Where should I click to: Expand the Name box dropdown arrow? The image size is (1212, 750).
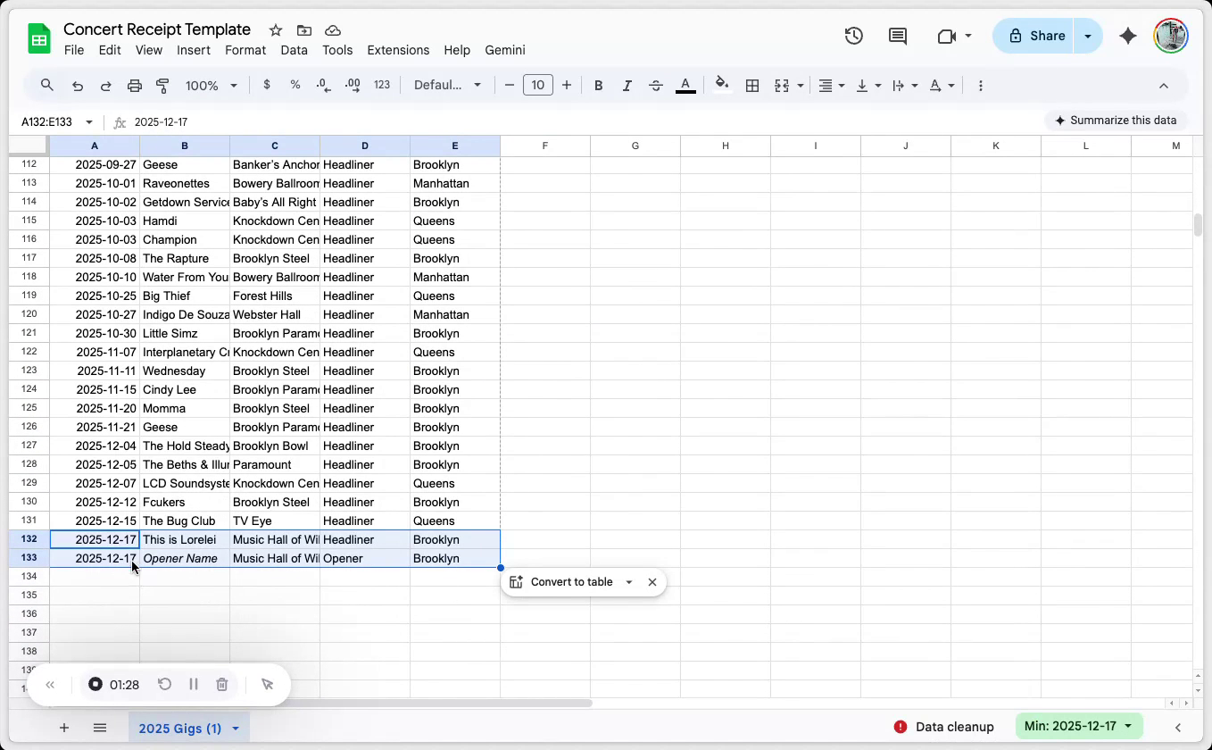coord(89,122)
